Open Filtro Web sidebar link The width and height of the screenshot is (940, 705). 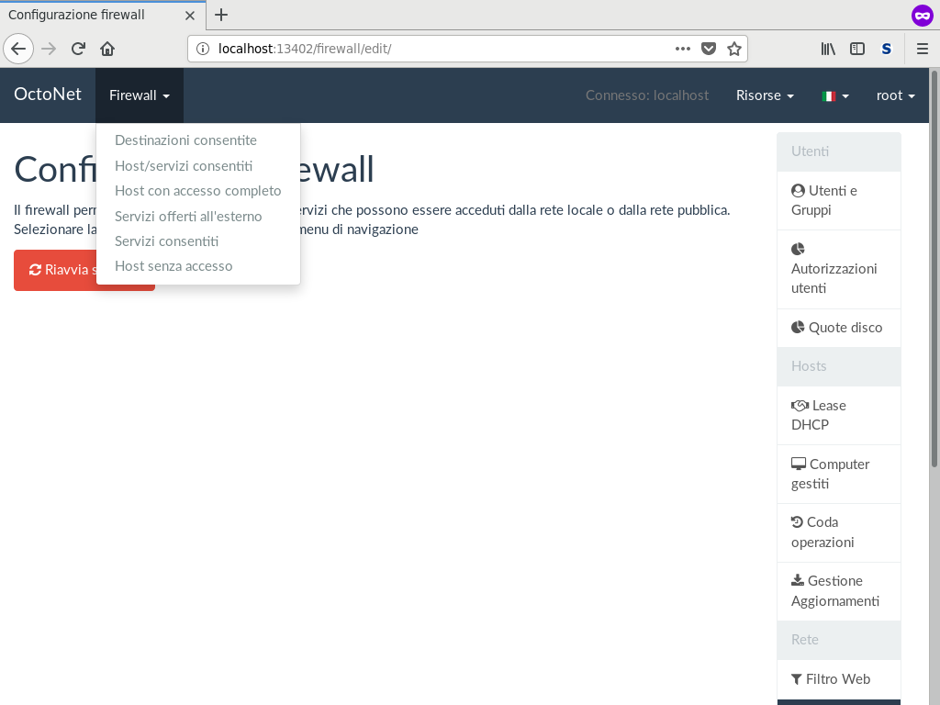(x=839, y=679)
